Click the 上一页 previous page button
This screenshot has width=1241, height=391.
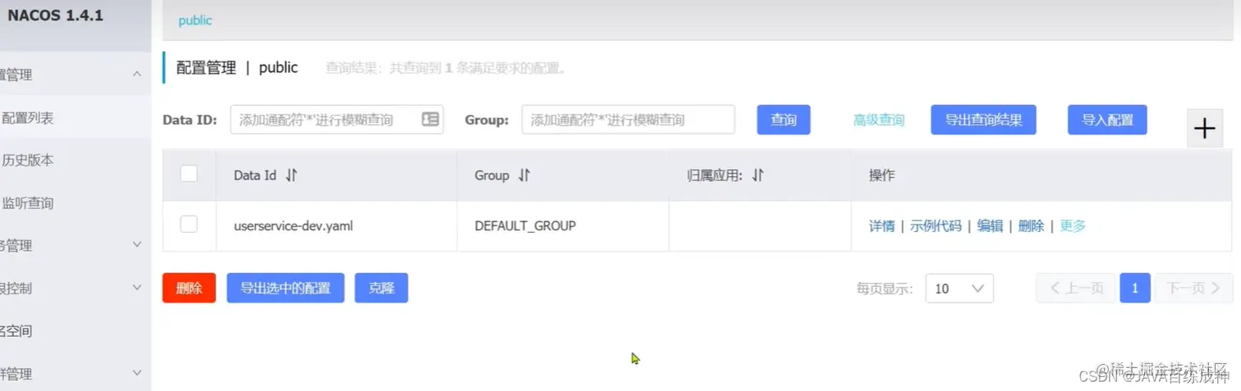(x=1076, y=289)
